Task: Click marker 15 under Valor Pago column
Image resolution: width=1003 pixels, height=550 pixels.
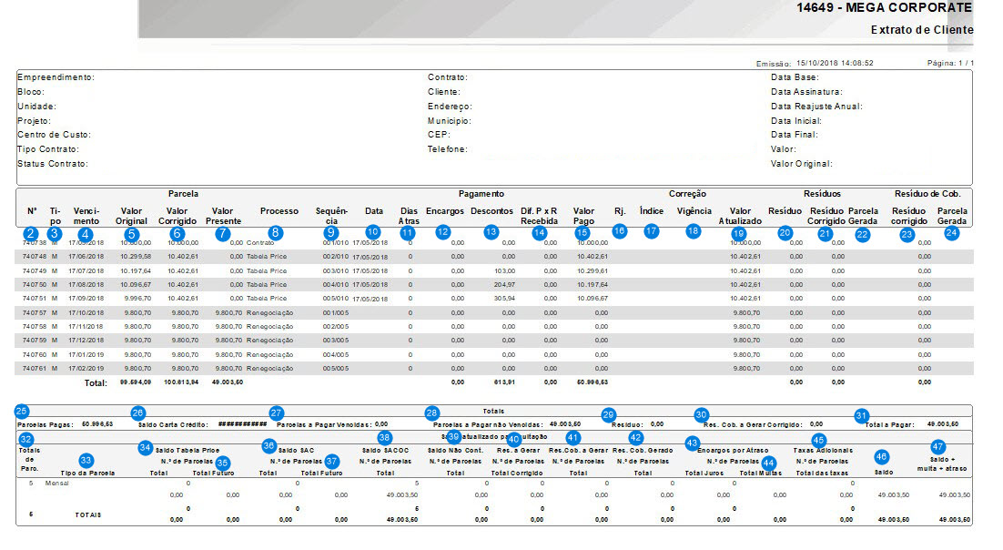Action: click(583, 233)
